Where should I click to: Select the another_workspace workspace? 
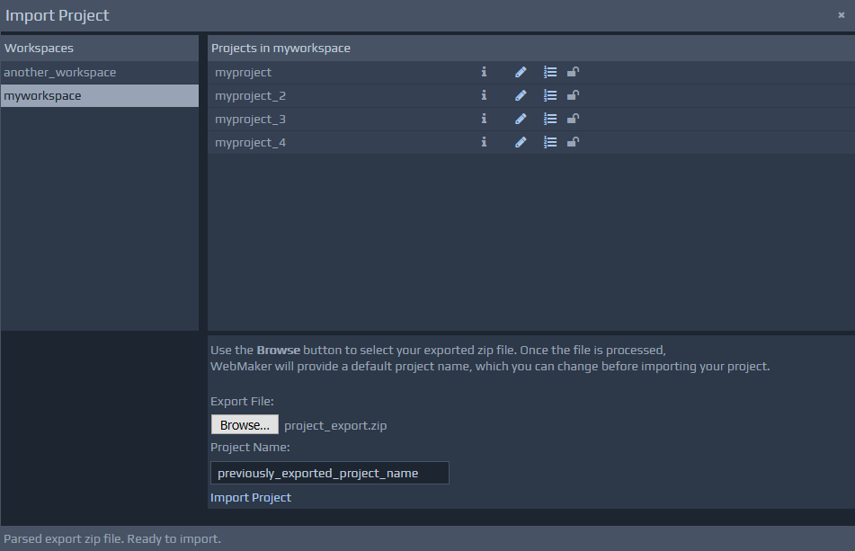coord(60,72)
